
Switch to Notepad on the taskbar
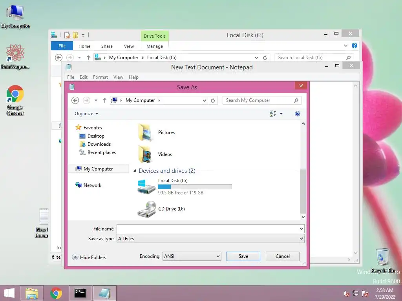[x=104, y=293]
